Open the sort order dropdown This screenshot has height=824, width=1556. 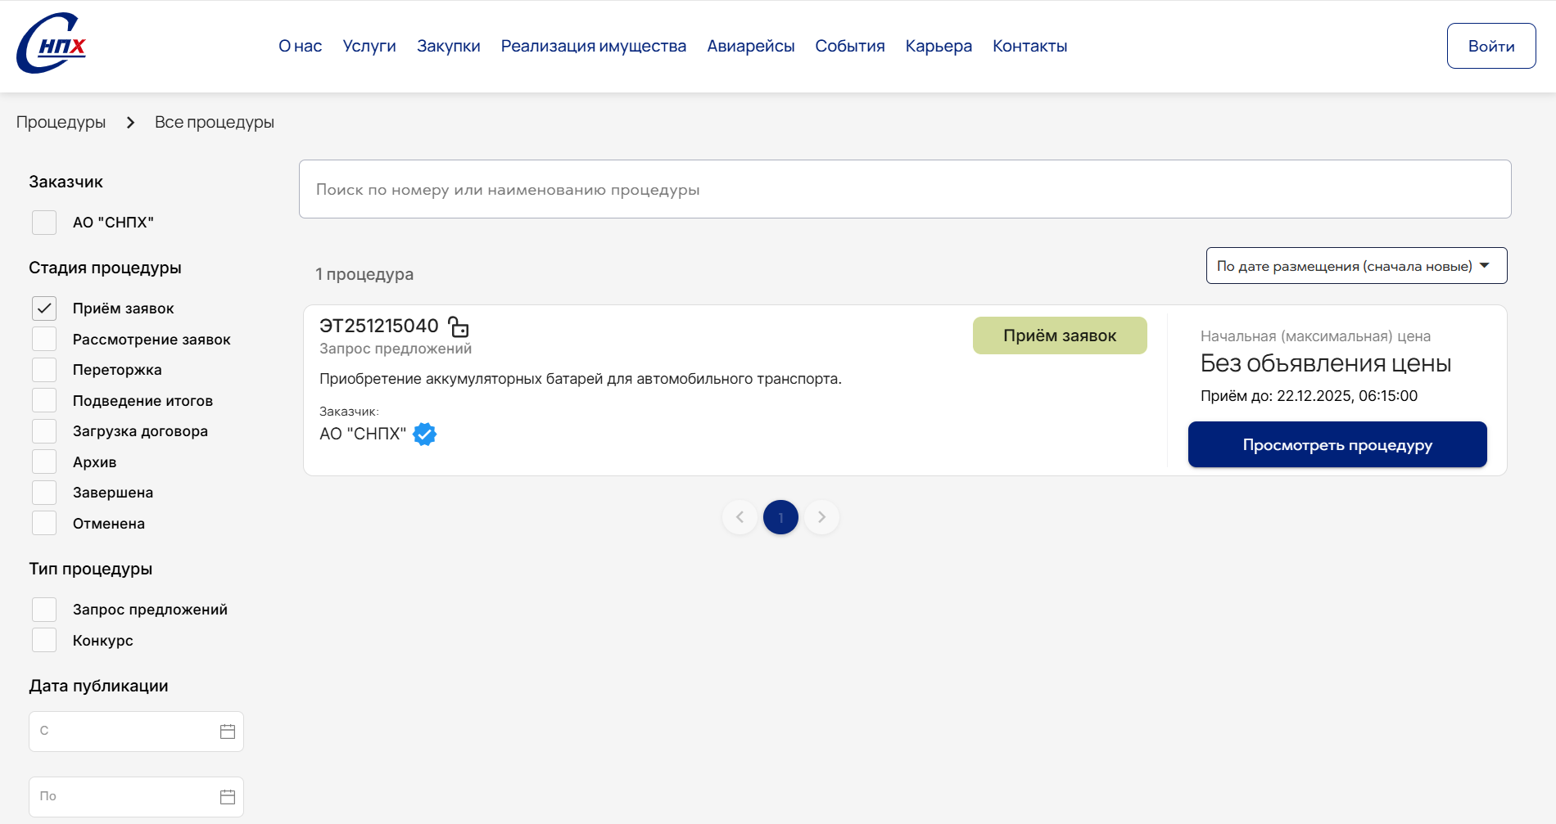(x=1356, y=266)
